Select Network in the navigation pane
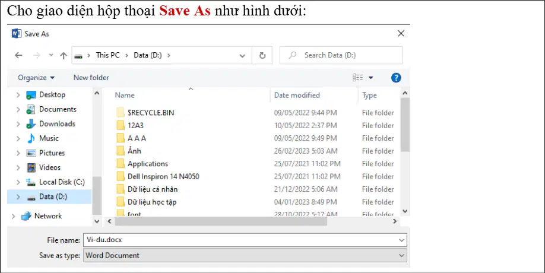This screenshot has height=273, width=545. coord(48,216)
